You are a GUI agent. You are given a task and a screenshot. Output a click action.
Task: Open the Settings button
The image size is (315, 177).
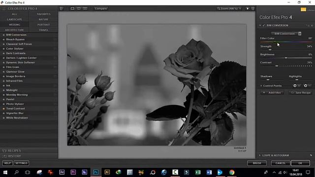click(x=22, y=163)
